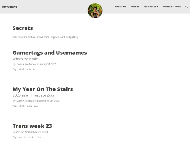This screenshot has height=142, width=190.
Task: Select pics tag on Trans week post
Action: tap(39, 137)
